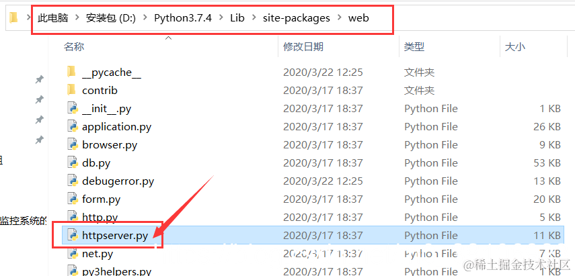Screen dimensions: 575x276
Task: Select browser.py file icon
Action: point(73,144)
